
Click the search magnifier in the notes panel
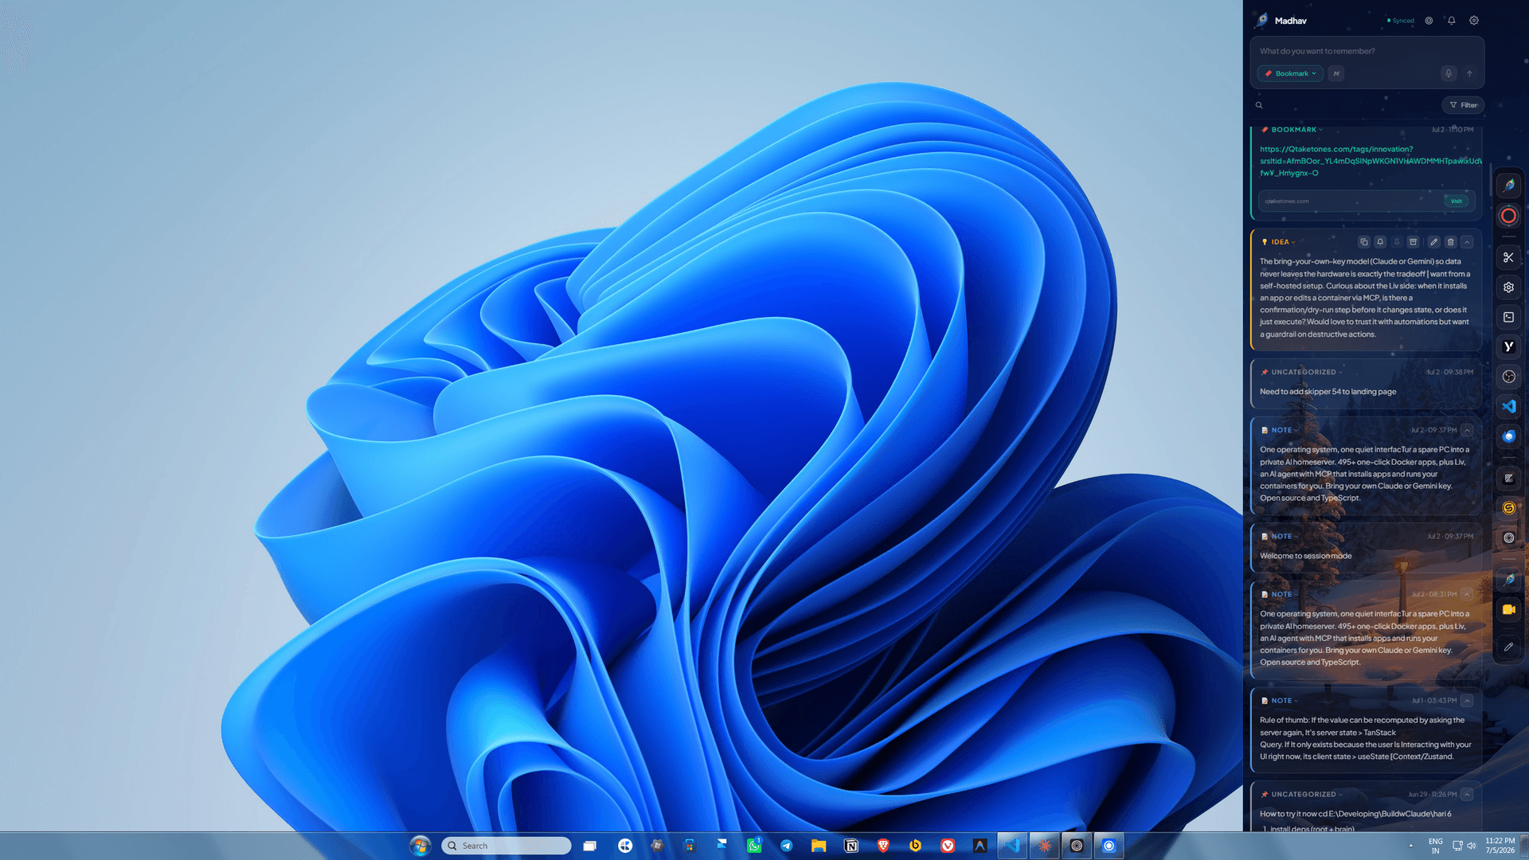click(x=1259, y=105)
